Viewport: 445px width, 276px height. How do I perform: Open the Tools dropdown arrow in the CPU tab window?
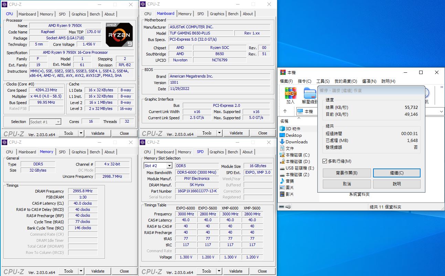81,133
